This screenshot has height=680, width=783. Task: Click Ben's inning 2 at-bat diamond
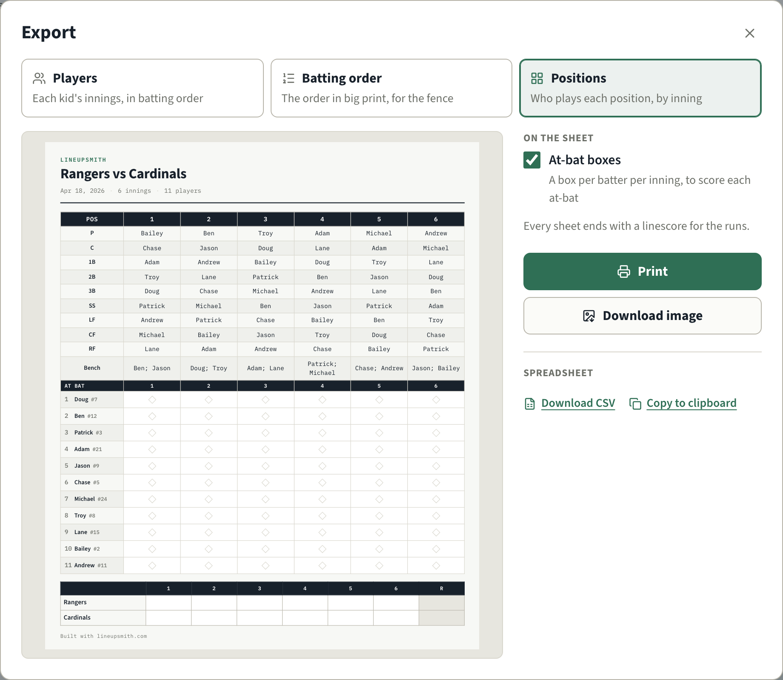pyautogui.click(x=209, y=416)
